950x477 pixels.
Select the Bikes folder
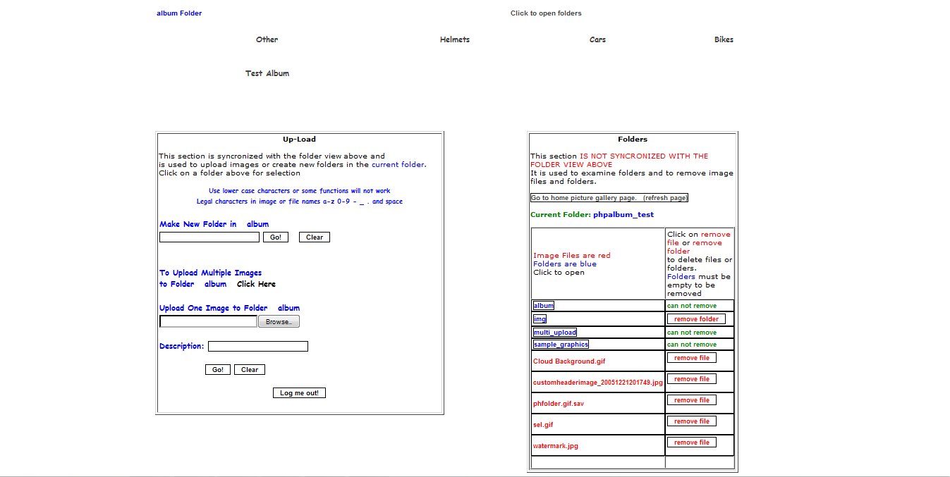tap(724, 39)
